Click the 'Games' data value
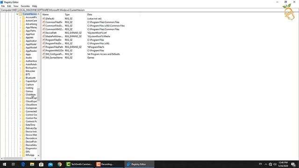 (x=91, y=58)
